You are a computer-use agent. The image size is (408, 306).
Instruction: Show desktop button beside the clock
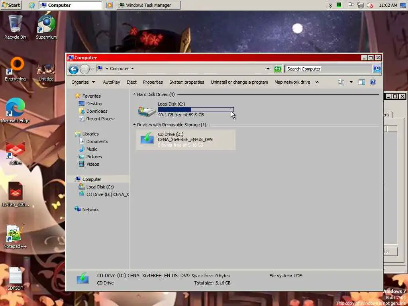coord(403,5)
